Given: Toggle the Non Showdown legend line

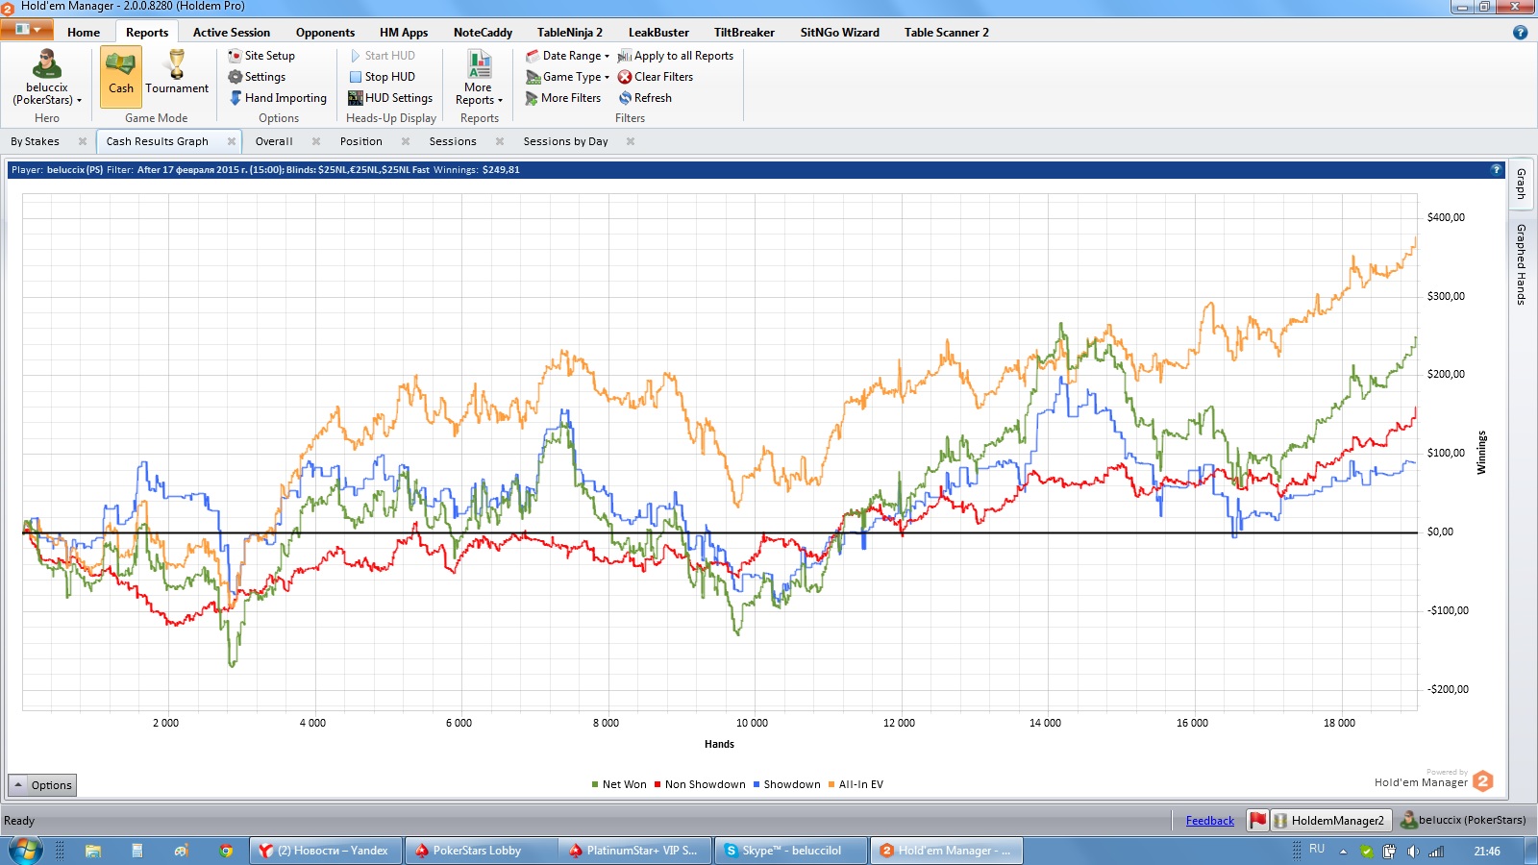Looking at the screenshot, I should (x=700, y=784).
